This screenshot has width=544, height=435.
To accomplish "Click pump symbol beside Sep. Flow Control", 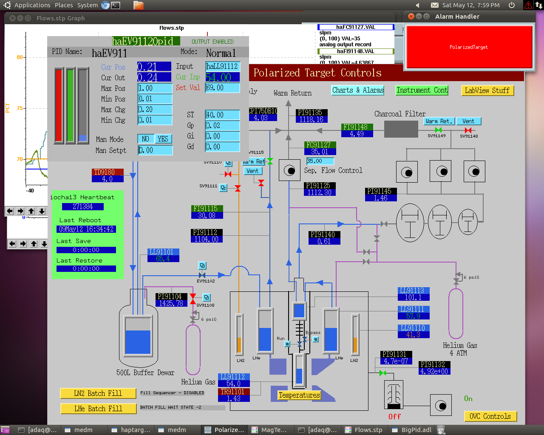I will [289, 171].
